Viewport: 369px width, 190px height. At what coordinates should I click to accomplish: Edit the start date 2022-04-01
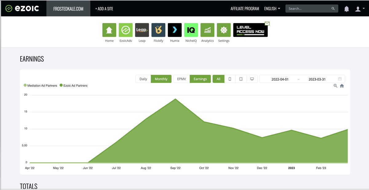(280, 79)
